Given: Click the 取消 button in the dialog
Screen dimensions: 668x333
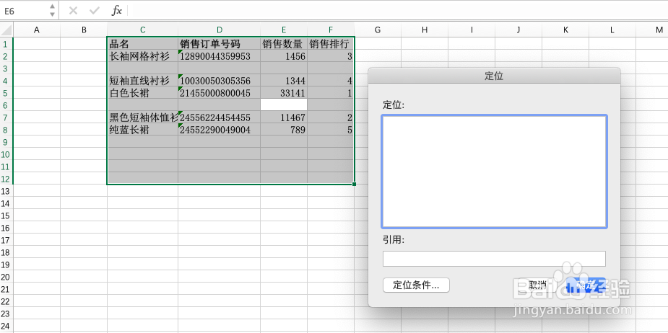Looking at the screenshot, I should tap(537, 285).
